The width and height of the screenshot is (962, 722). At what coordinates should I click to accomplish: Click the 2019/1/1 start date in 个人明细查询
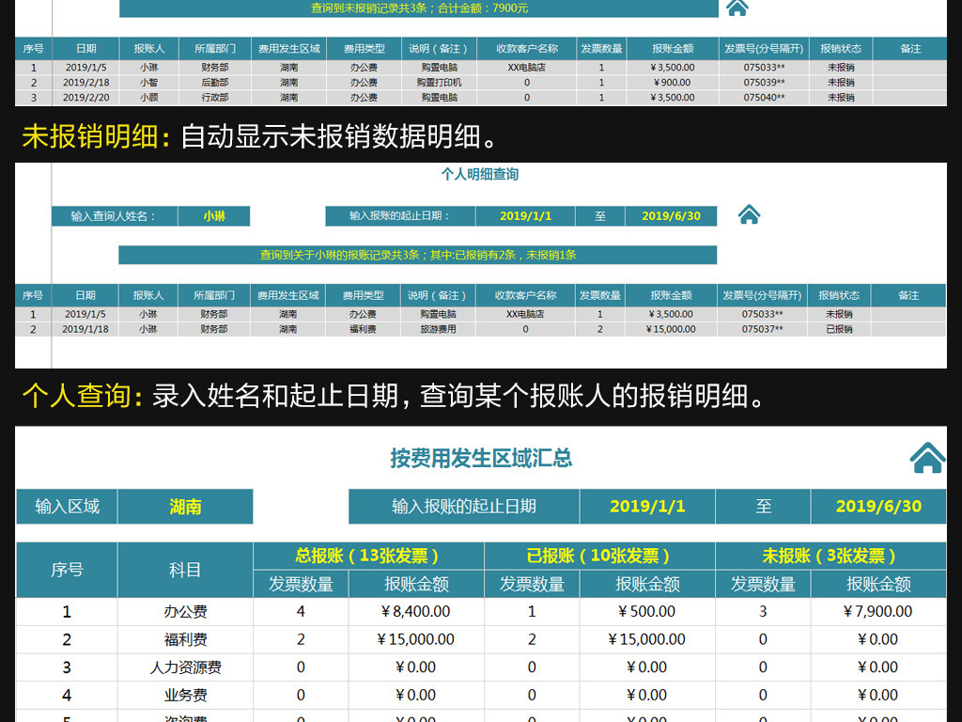pyautogui.click(x=525, y=216)
